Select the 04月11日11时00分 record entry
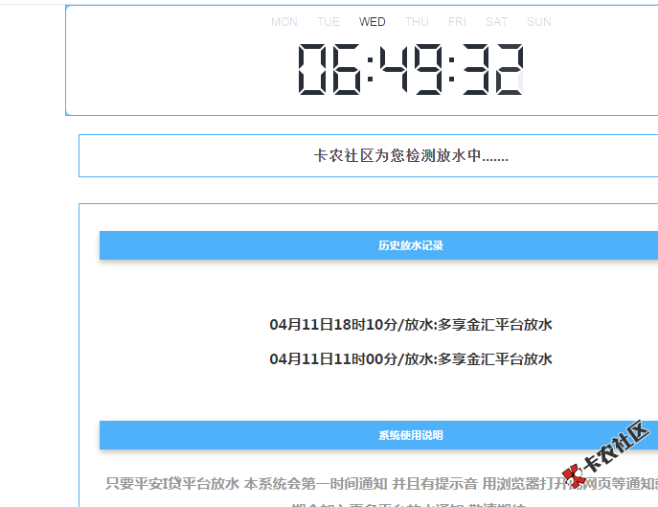The height and width of the screenshot is (507, 658). (x=411, y=359)
